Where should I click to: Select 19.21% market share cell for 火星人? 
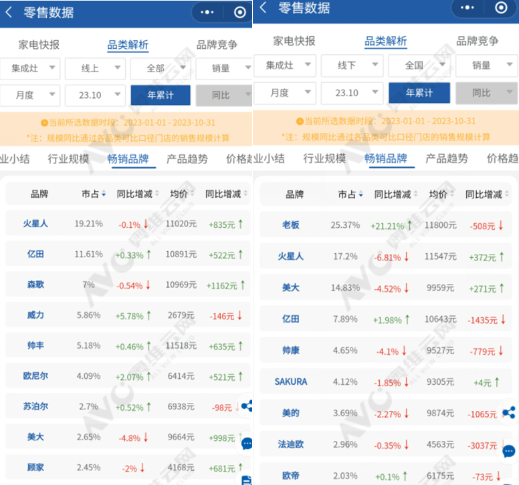88,224
